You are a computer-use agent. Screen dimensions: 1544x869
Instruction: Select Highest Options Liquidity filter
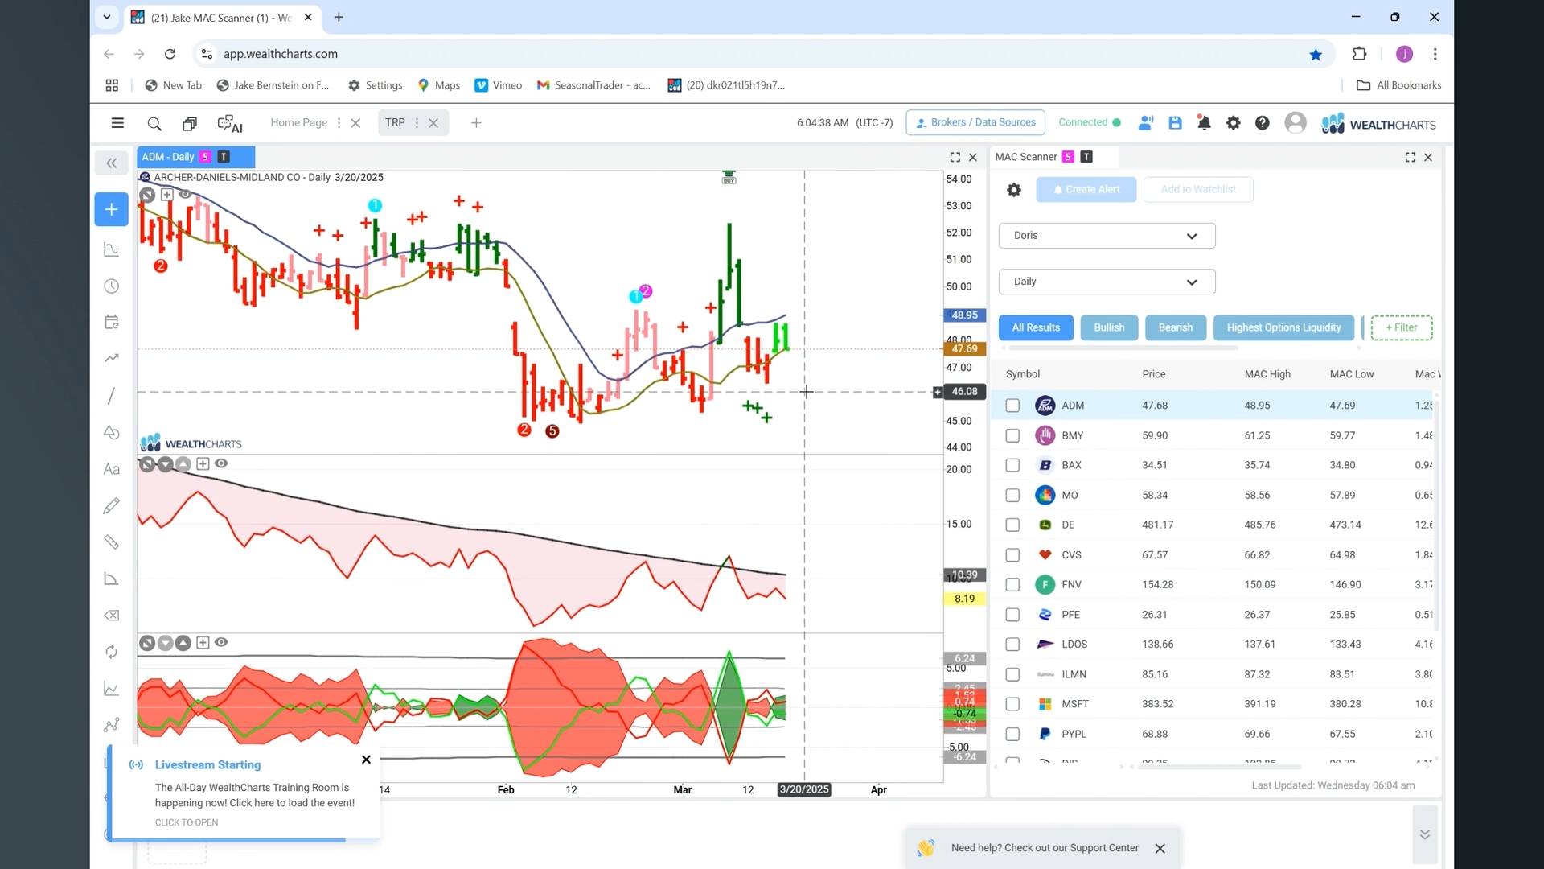pos(1283,327)
